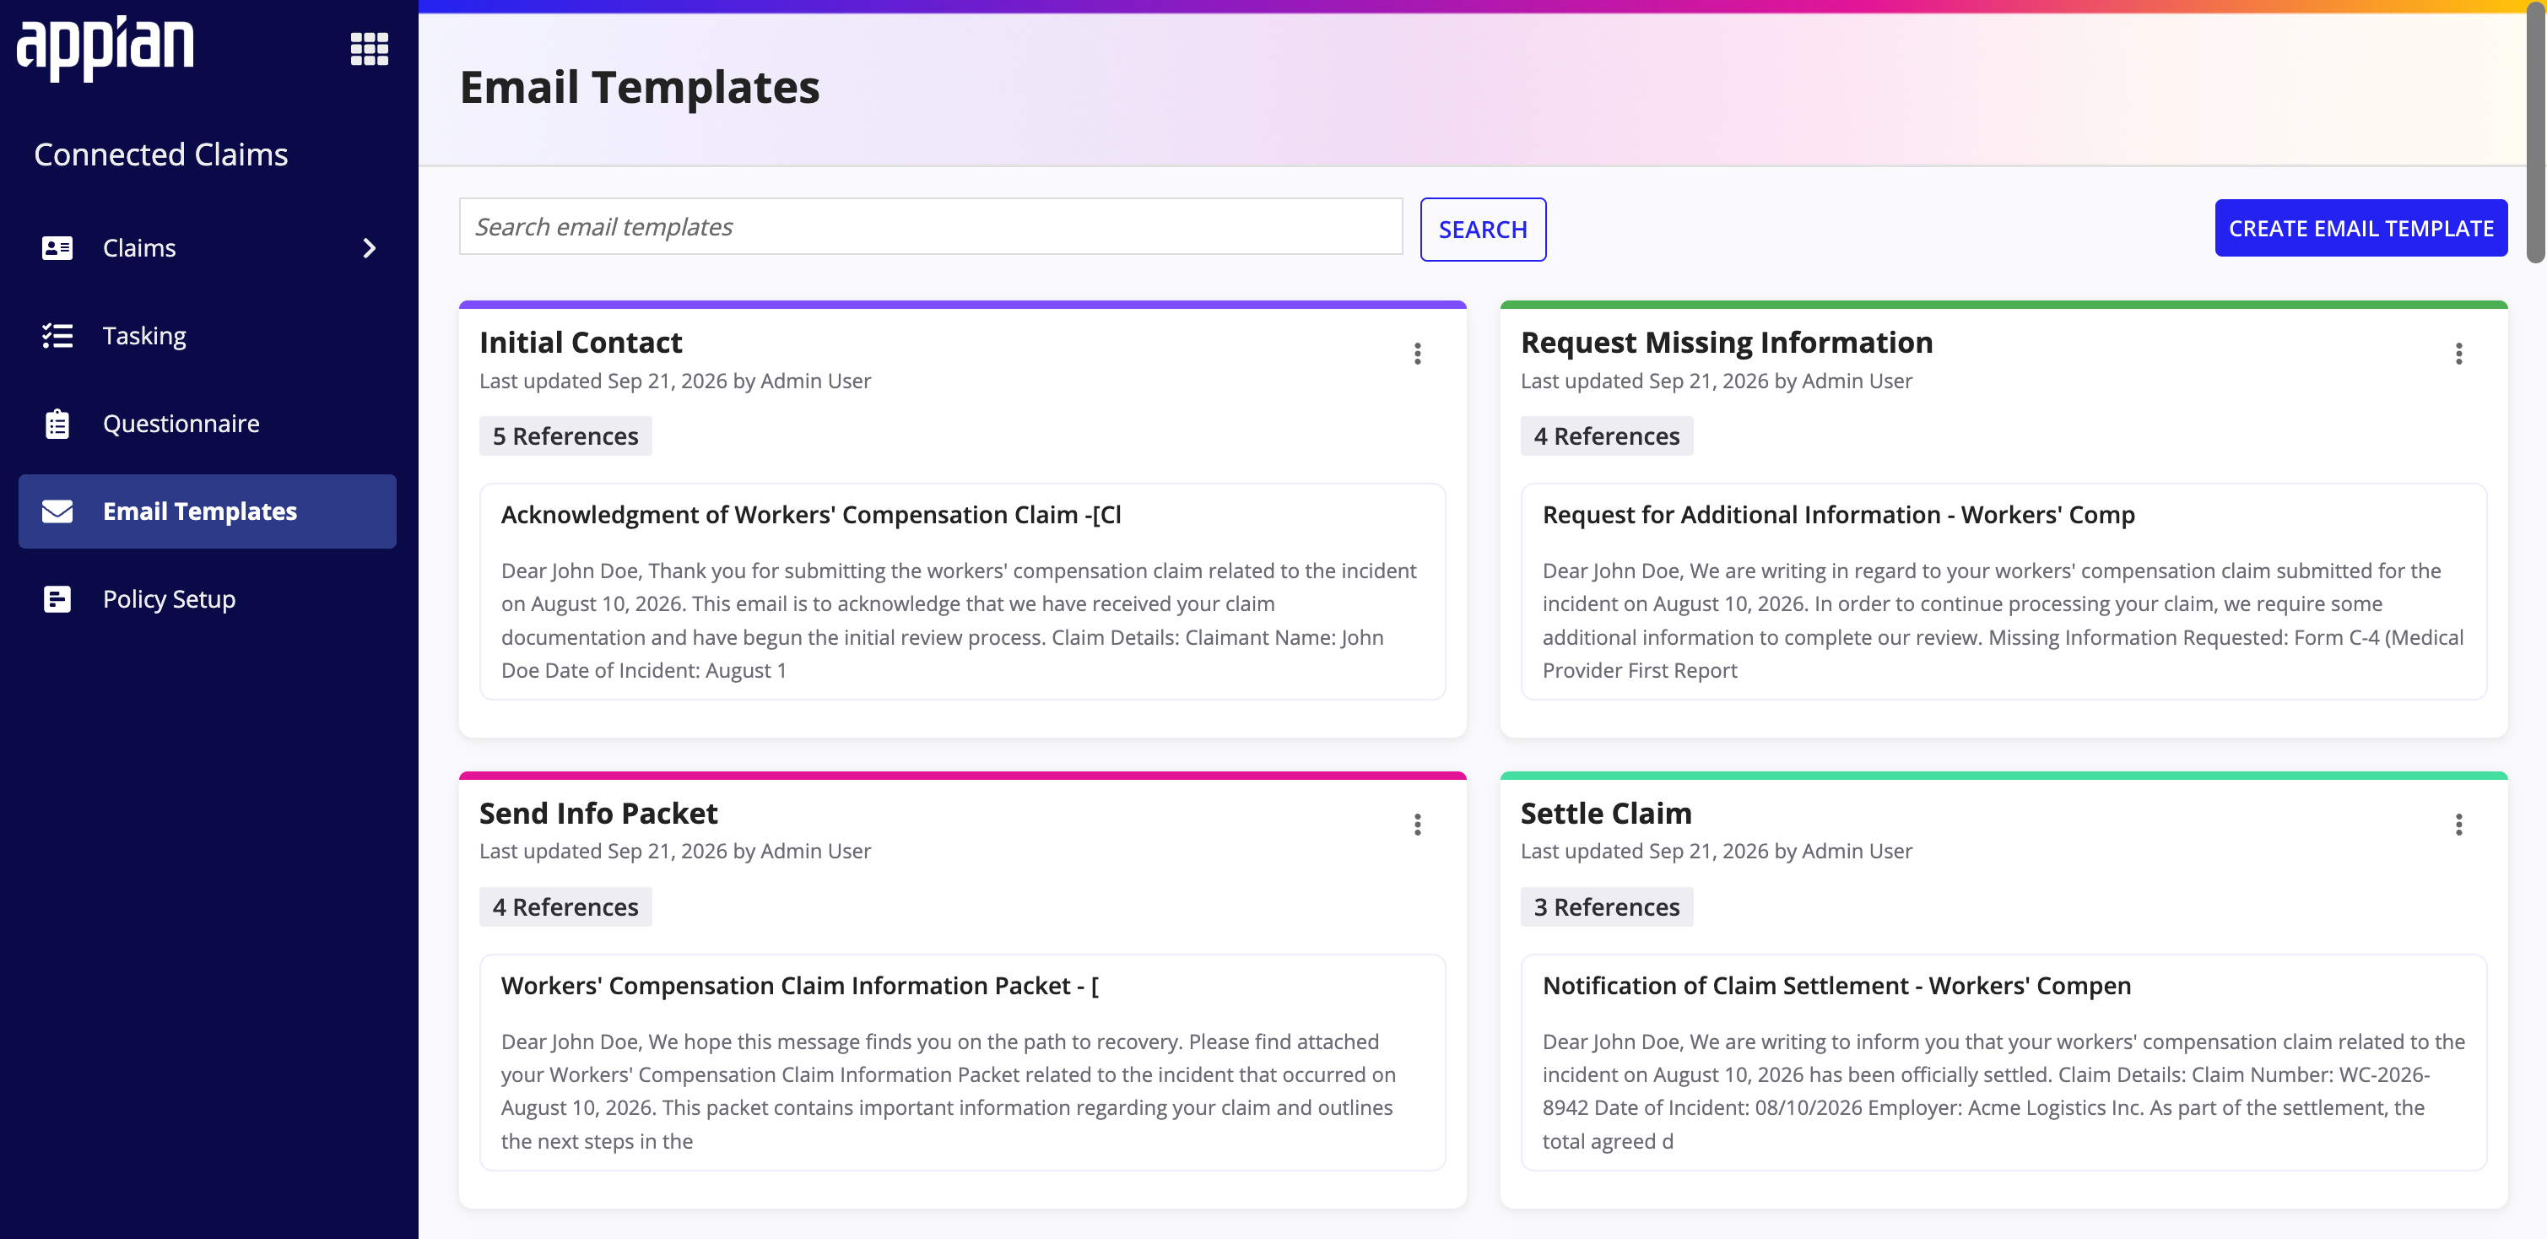This screenshot has width=2547, height=1239.
Task: Navigate to Policy Setup
Action: (207, 599)
